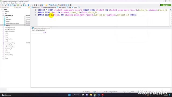
Task: Switch to the Database exam_marks_db tab
Action: coord(48,7)
